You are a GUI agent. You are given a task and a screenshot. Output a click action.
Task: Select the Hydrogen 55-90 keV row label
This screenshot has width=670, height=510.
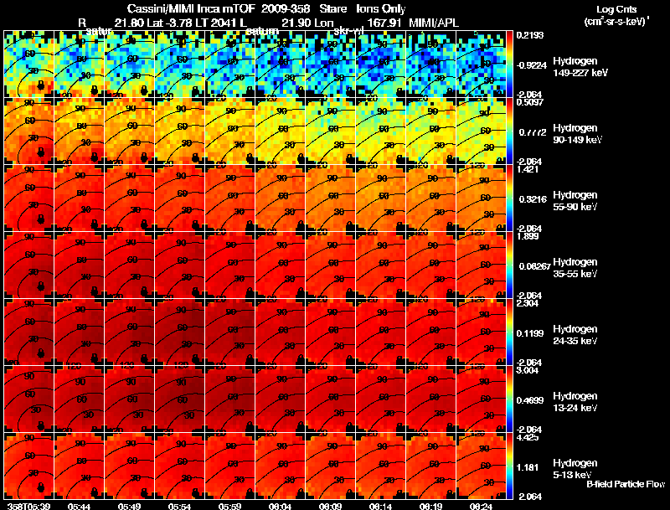coord(575,201)
